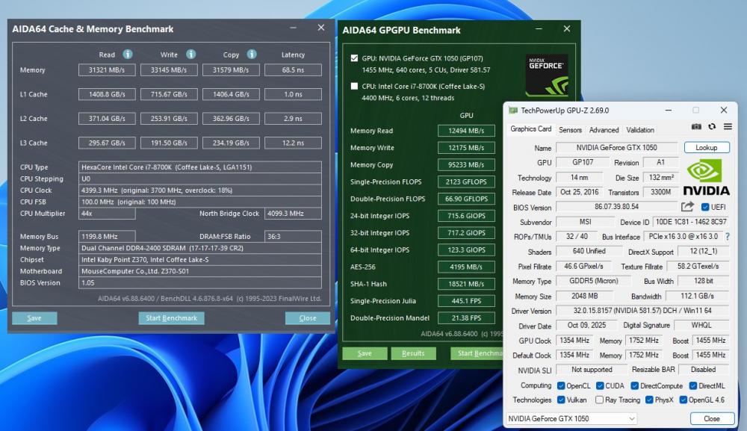Click the GeForce logo in GPGPU Benchmark

547,74
